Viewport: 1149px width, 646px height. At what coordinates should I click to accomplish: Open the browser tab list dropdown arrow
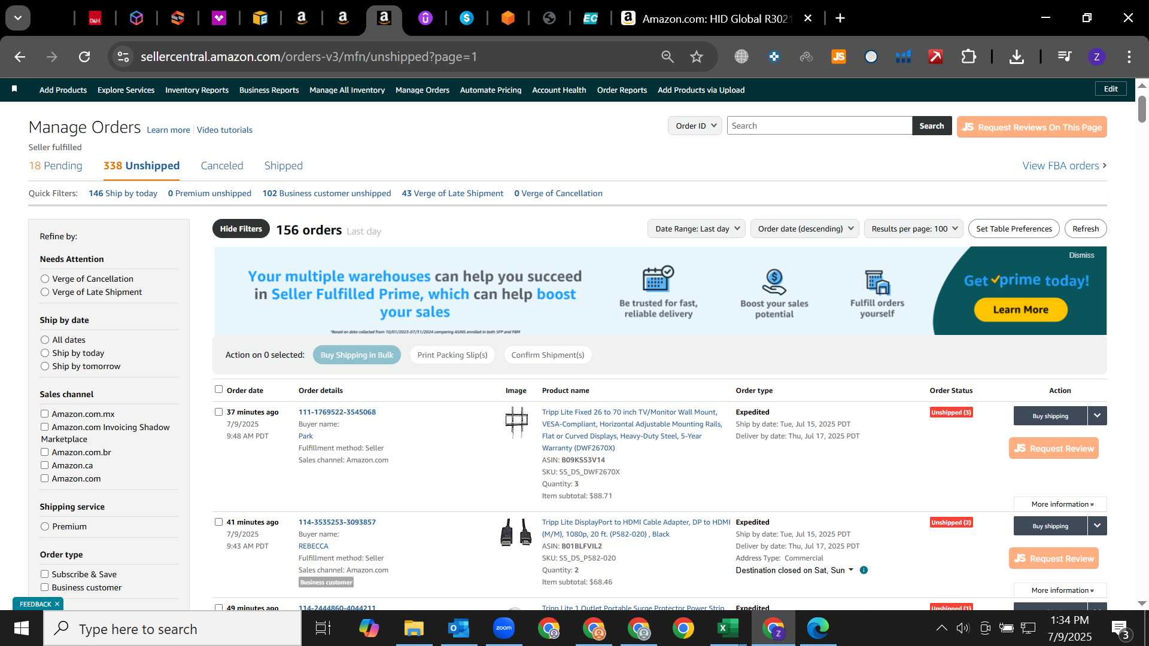point(18,18)
